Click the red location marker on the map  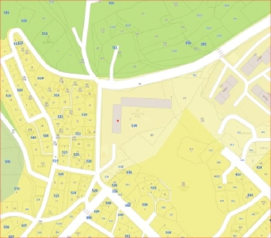(118, 121)
